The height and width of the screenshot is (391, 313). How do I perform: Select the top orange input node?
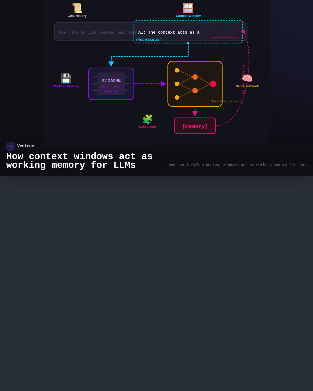177,70
